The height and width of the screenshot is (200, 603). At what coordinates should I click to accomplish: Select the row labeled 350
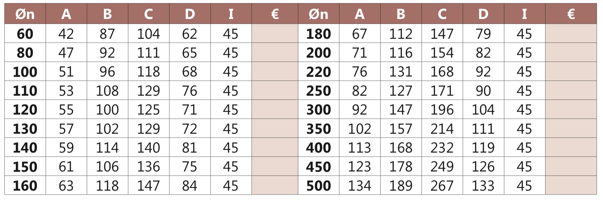click(x=447, y=128)
